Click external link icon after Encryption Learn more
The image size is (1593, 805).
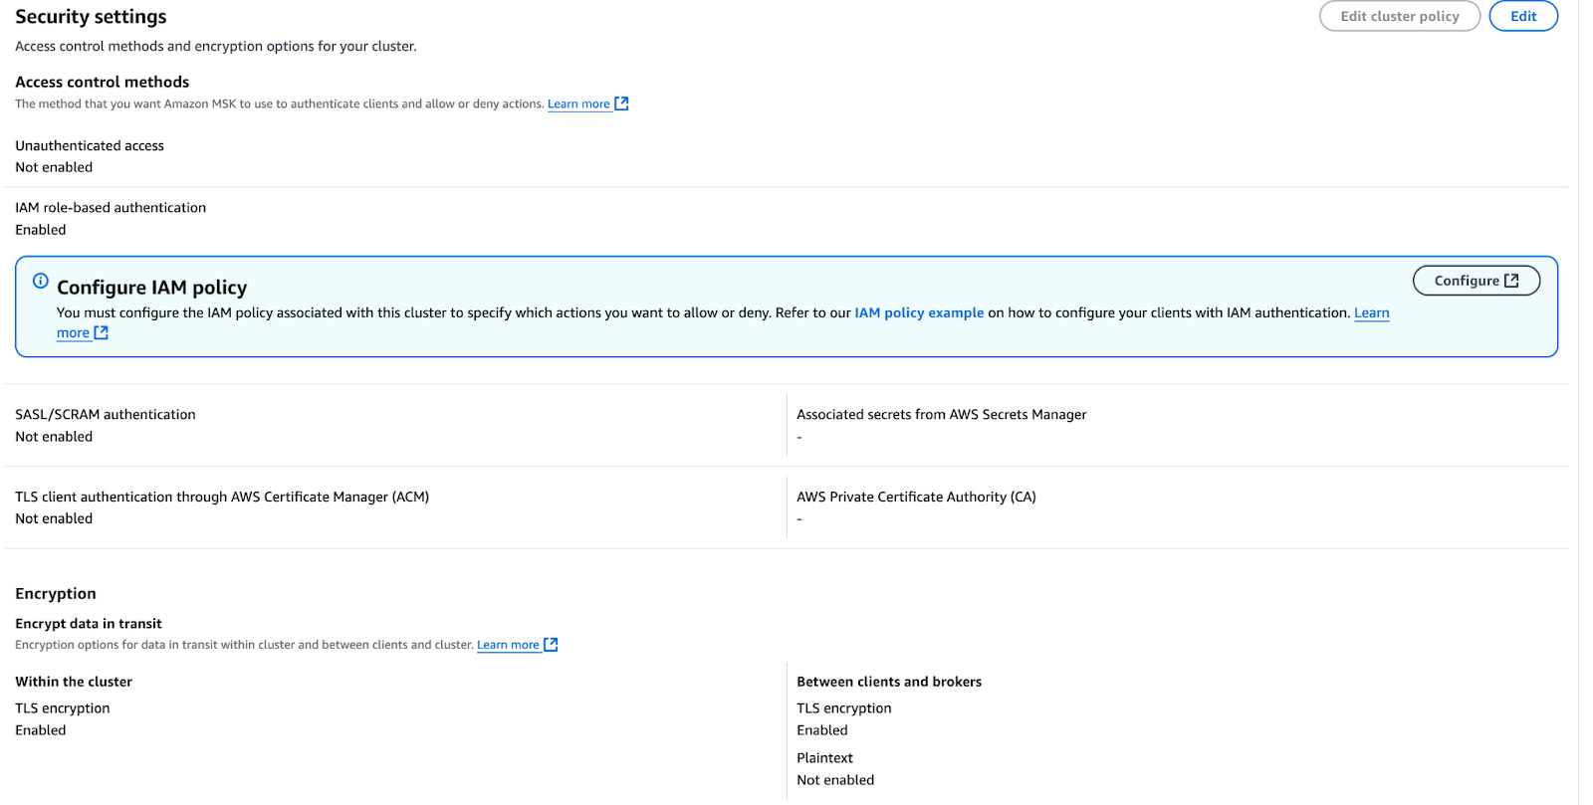pyautogui.click(x=551, y=645)
